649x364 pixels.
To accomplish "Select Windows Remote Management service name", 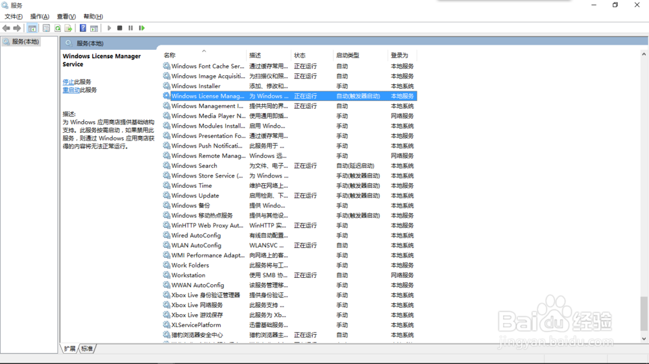I will pyautogui.click(x=208, y=155).
